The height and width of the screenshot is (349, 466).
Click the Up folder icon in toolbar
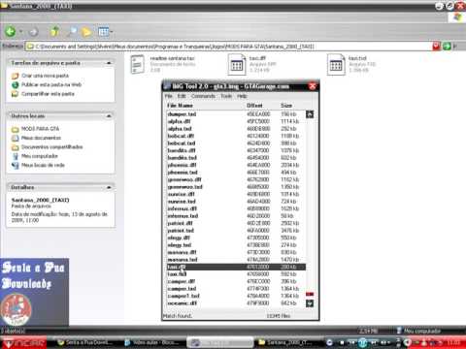coord(55,31)
